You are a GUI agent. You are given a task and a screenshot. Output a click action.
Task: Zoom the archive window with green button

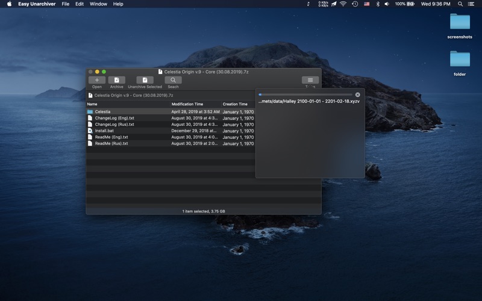click(x=104, y=72)
